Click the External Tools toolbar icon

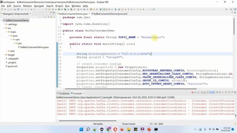point(71,9)
